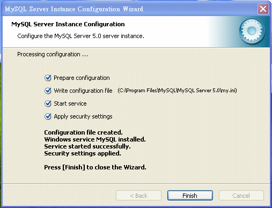Close the Configuration Wizard window
This screenshot has height=208, width=272.
263,9
